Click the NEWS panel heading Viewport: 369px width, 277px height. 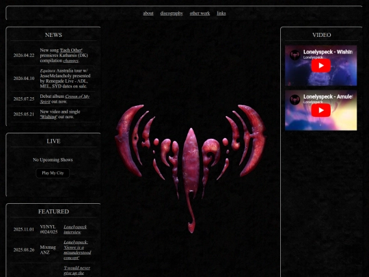(53, 35)
